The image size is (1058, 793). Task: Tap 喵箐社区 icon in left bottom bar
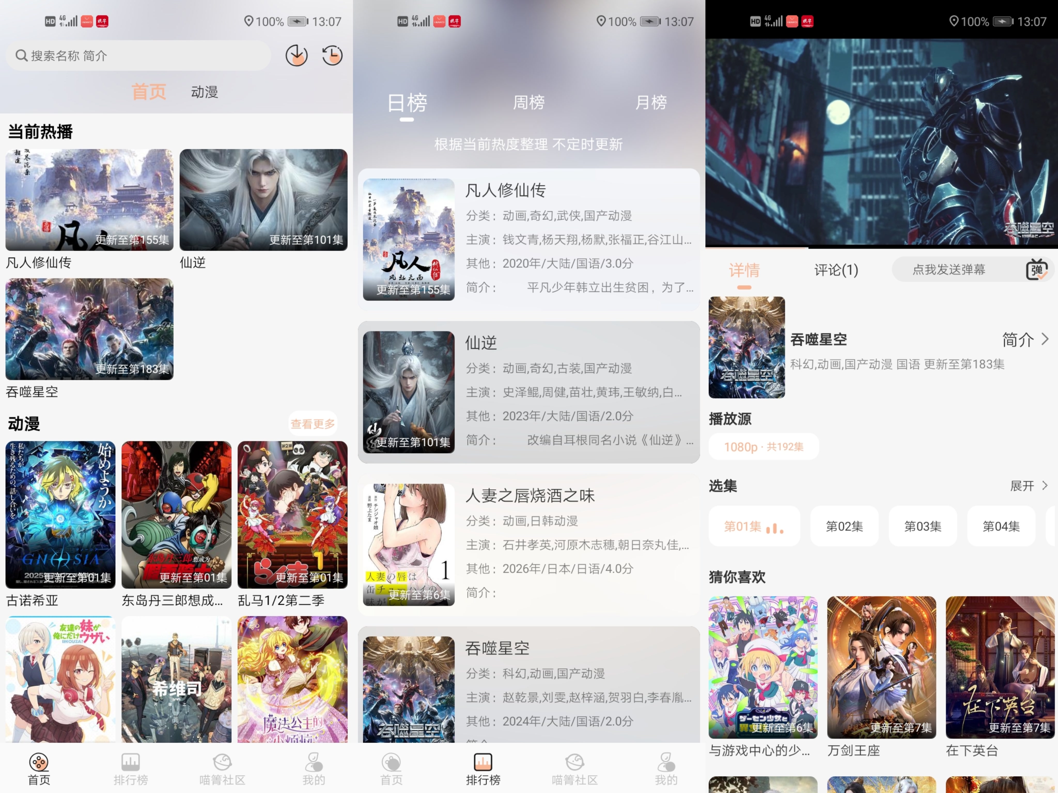[x=222, y=762]
